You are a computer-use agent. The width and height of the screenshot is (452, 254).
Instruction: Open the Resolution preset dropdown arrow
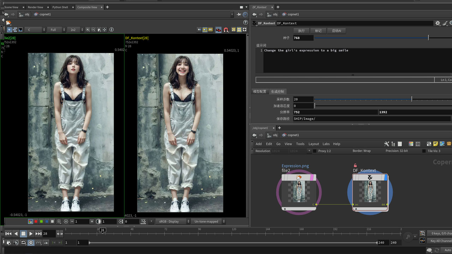click(309, 151)
